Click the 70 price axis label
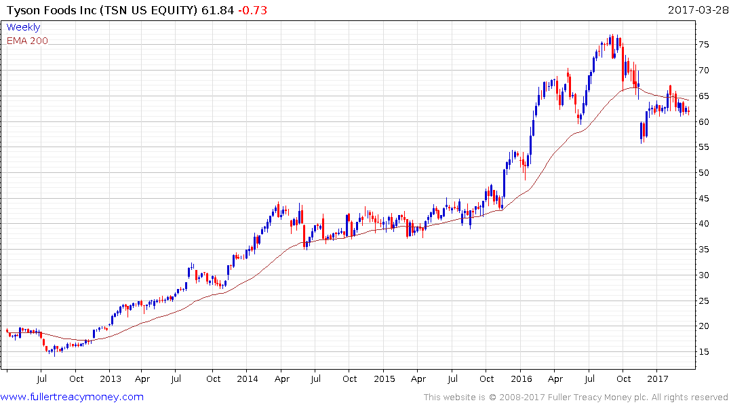The height and width of the screenshot is (407, 729). 703,71
